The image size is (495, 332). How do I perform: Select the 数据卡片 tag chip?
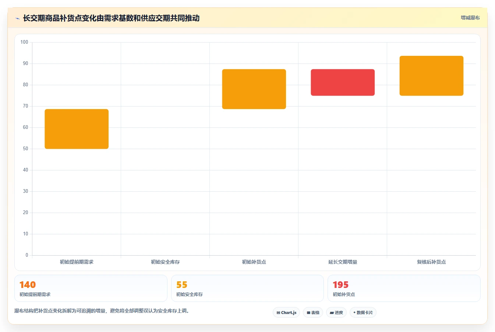[363, 313]
